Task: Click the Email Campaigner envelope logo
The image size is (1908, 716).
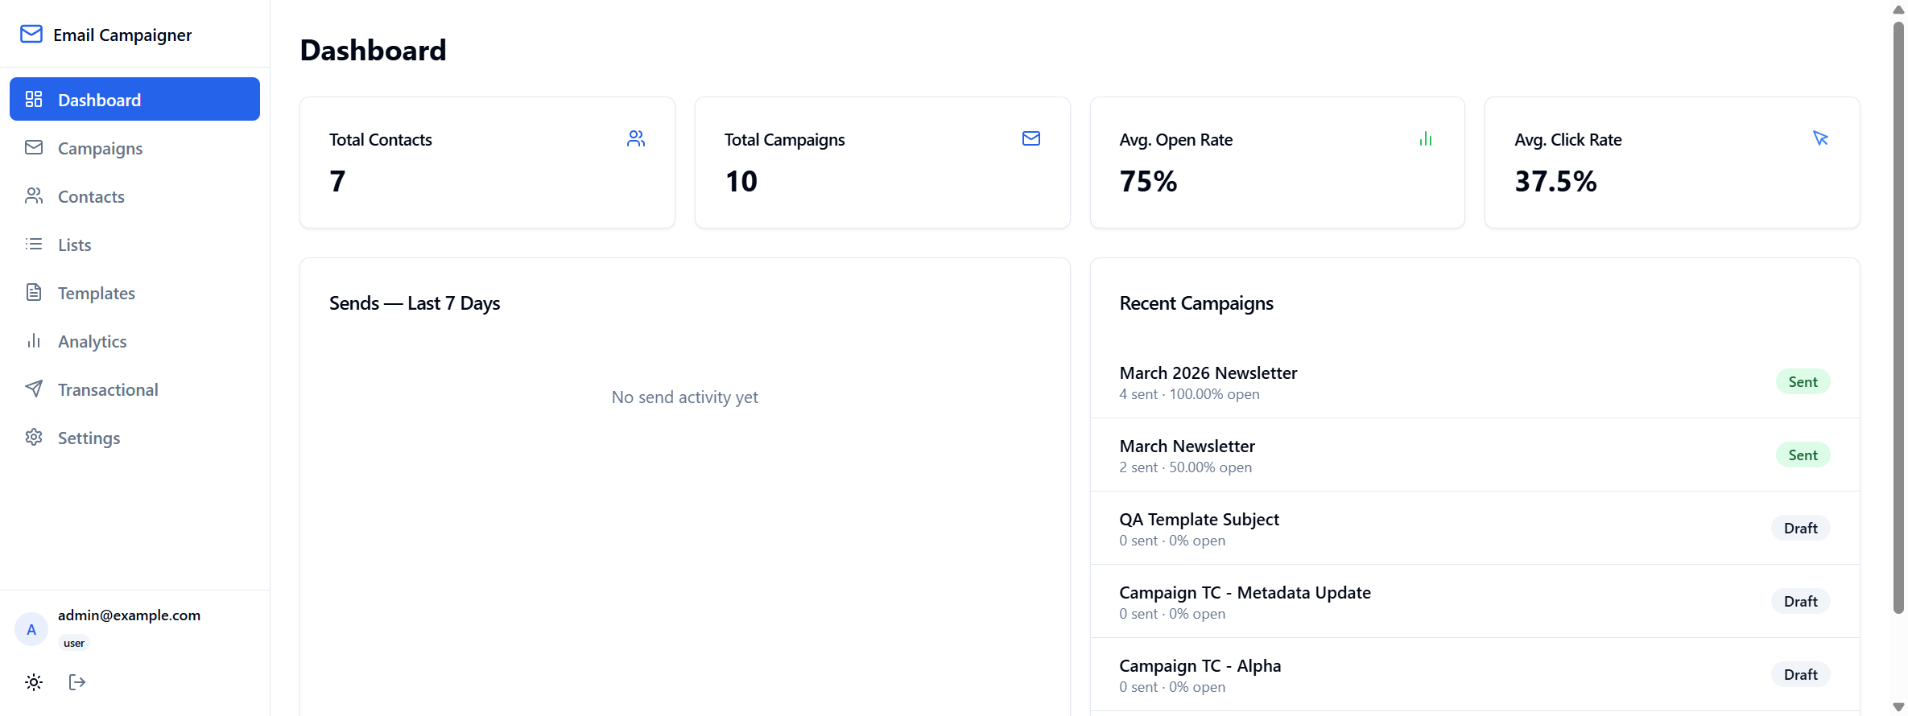Action: coord(31,34)
